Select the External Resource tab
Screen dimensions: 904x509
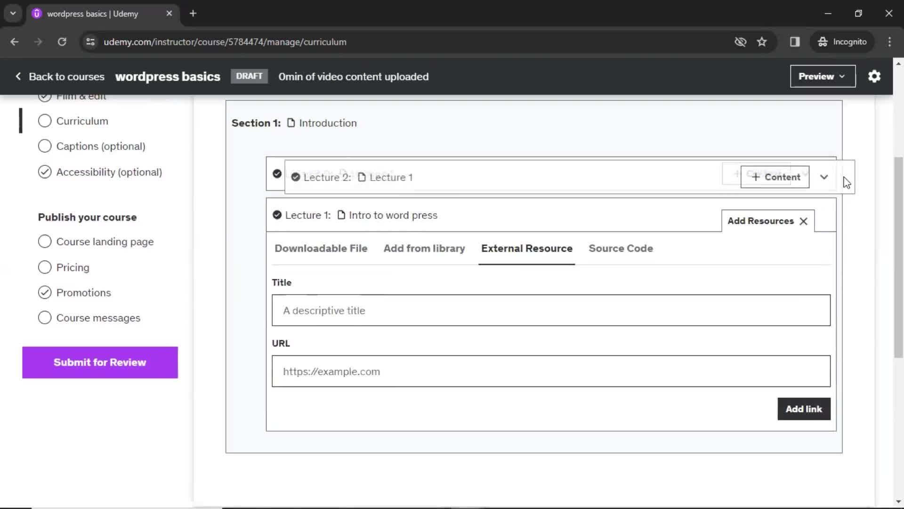coord(527,248)
